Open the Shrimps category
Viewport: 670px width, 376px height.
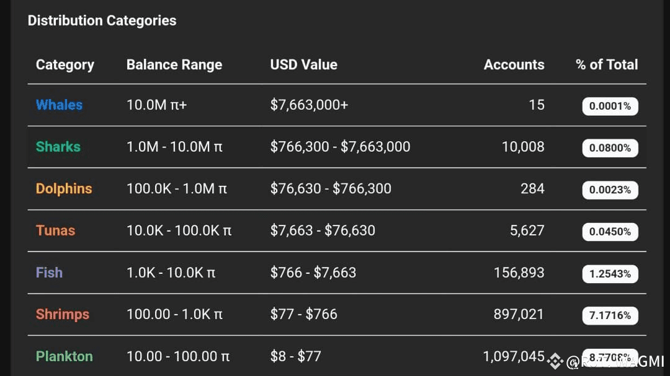coord(63,314)
